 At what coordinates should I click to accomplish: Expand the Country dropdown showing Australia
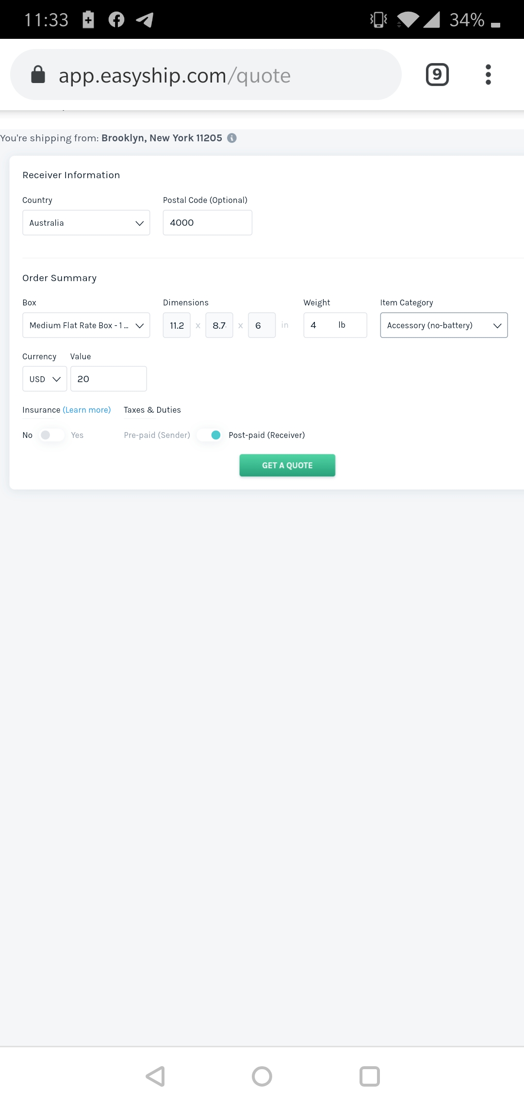pos(86,223)
